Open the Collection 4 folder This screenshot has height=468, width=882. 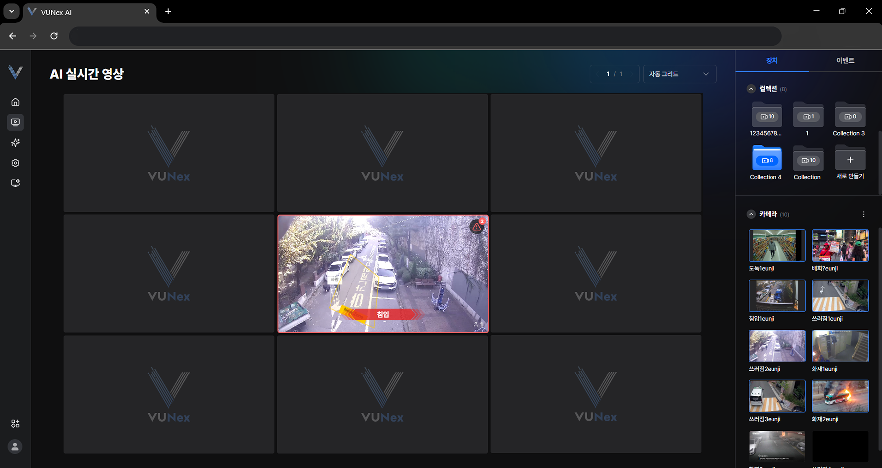tap(767, 160)
